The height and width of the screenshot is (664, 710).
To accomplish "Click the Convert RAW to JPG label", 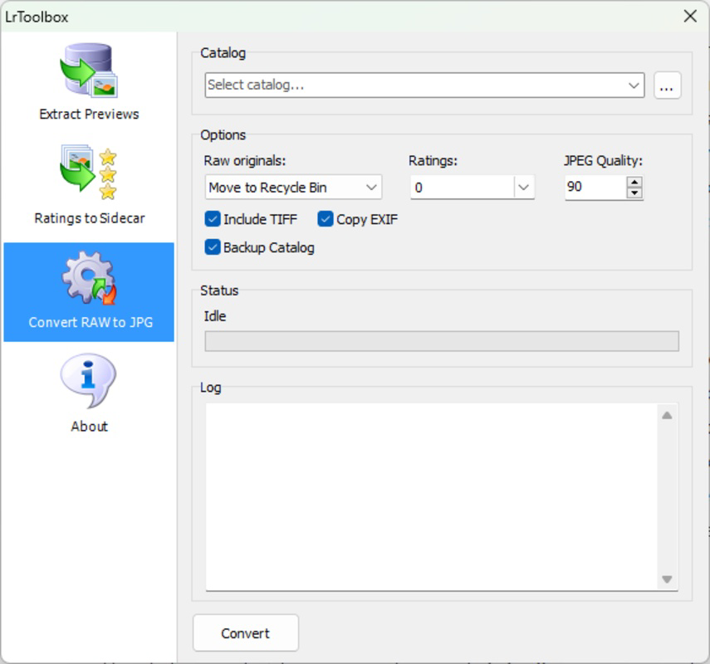I will [91, 322].
